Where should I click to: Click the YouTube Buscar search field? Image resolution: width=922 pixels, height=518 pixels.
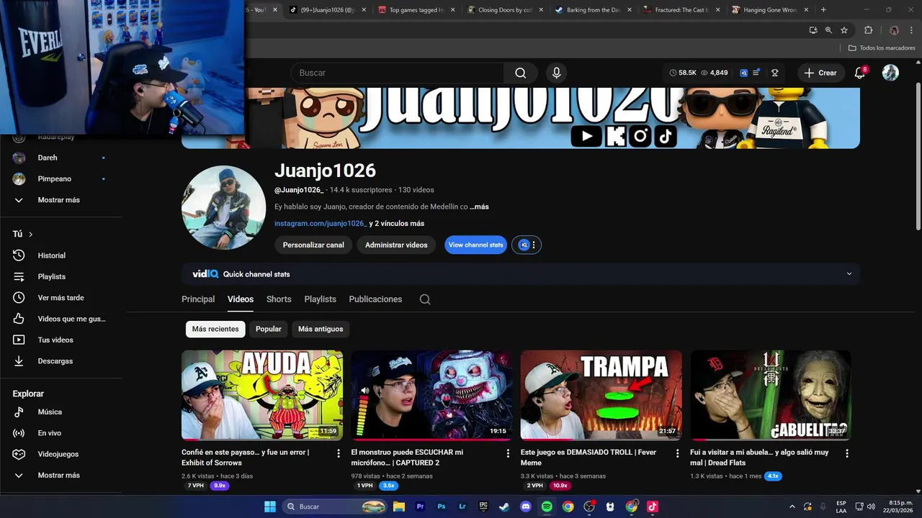pyautogui.click(x=398, y=73)
